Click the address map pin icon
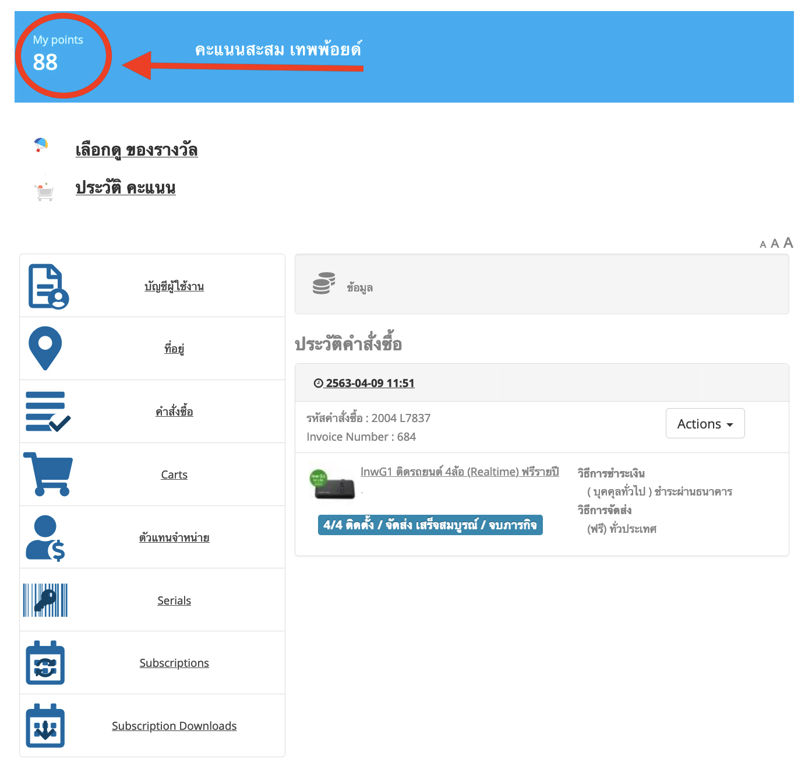This screenshot has height=773, width=805. [45, 349]
